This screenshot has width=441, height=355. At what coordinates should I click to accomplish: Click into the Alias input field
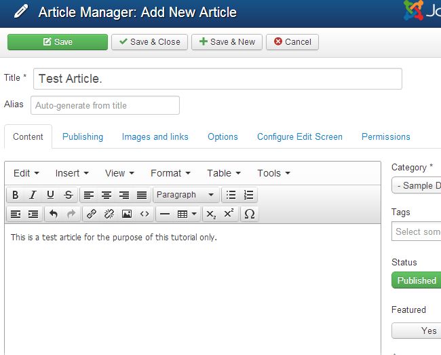105,105
